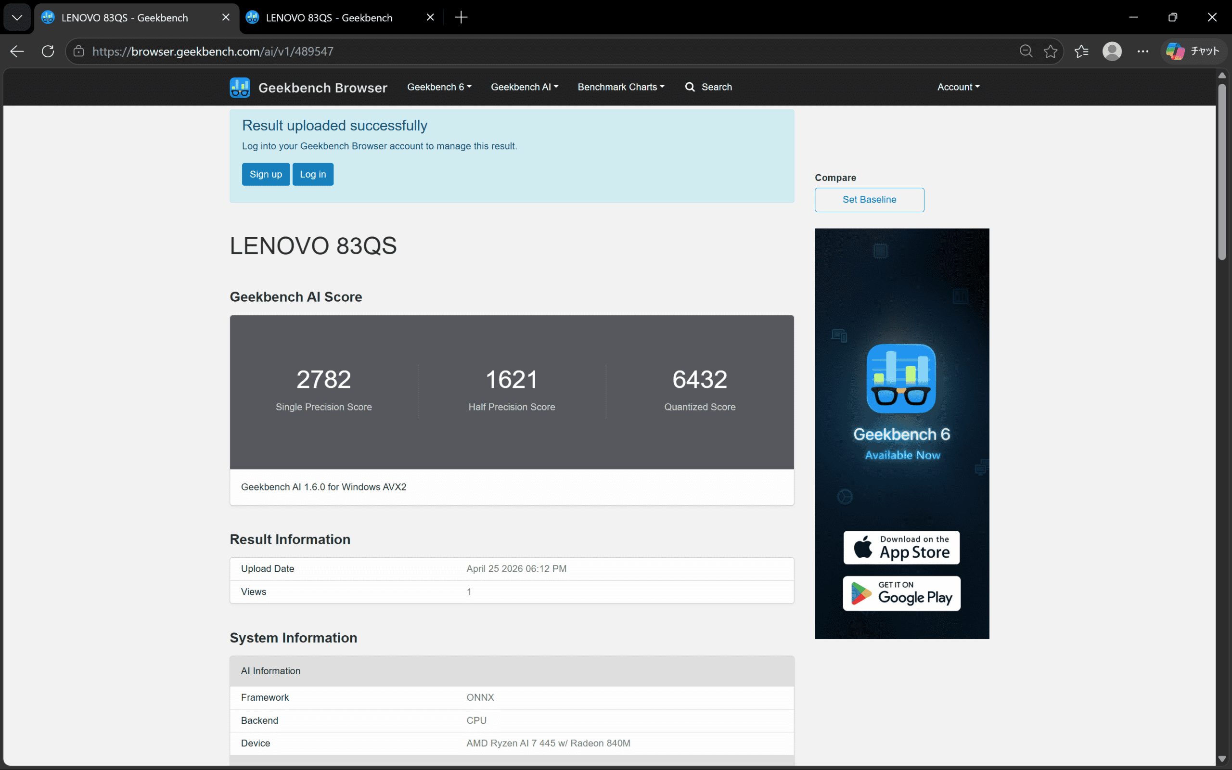Click the Get it on Google Play badge
Screen dimensions: 1232x770
[901, 593]
